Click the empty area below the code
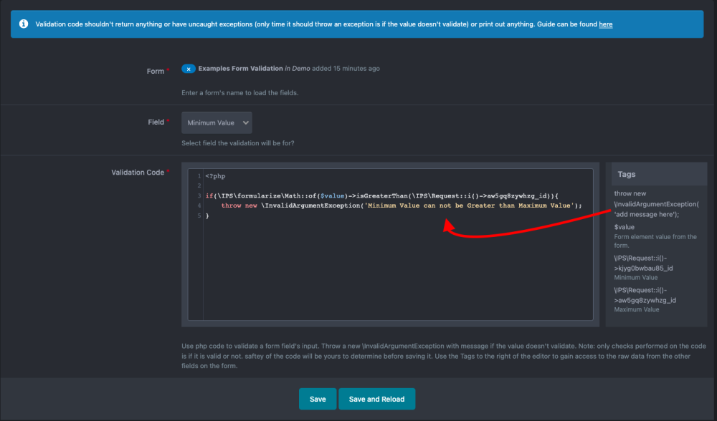 point(394,279)
